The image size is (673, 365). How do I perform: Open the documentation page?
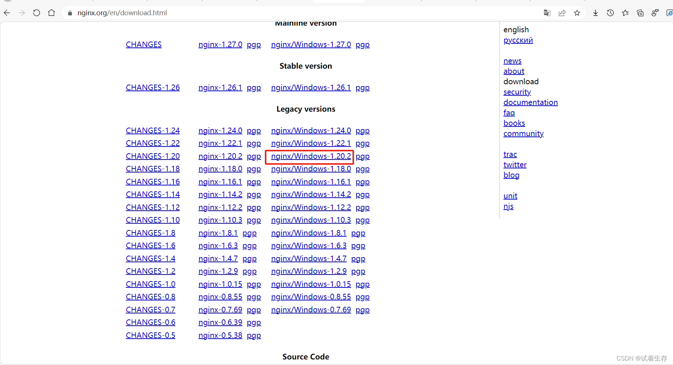530,102
